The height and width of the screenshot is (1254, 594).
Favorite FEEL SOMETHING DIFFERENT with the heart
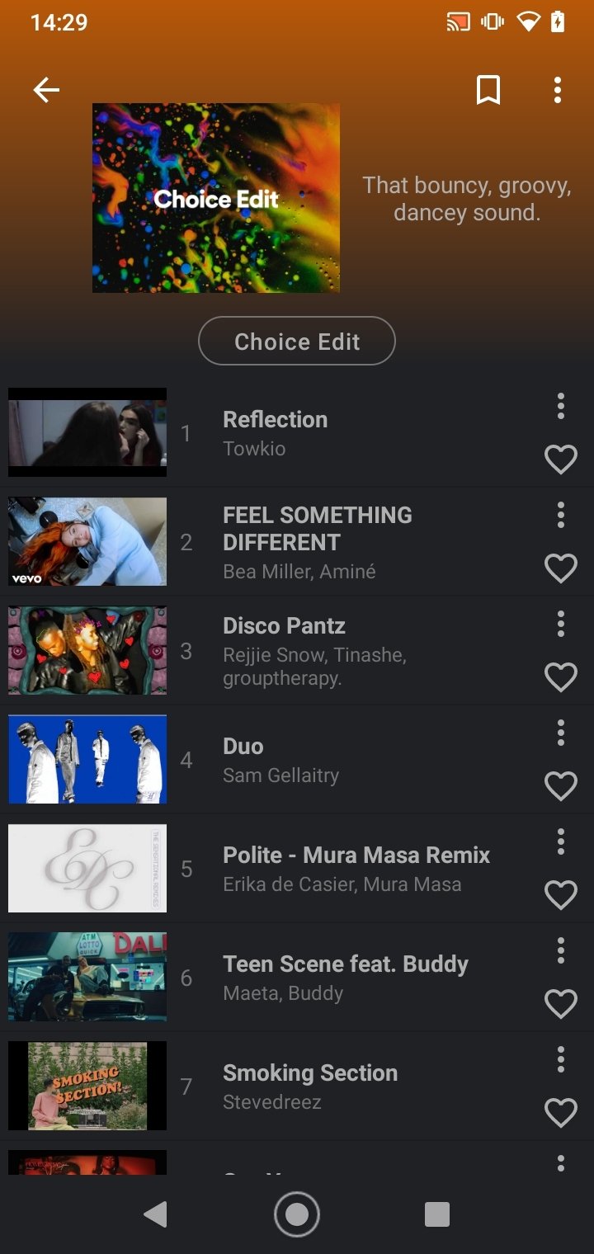point(560,568)
